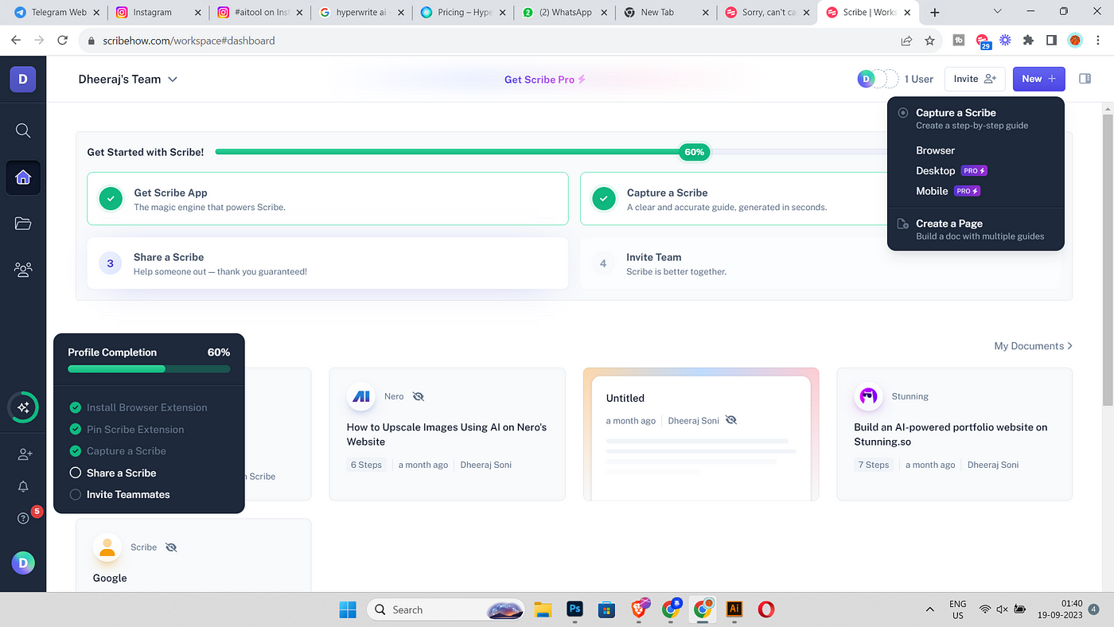This screenshot has height=627, width=1114.
Task: Open the New button dropdown
Action: click(1038, 79)
